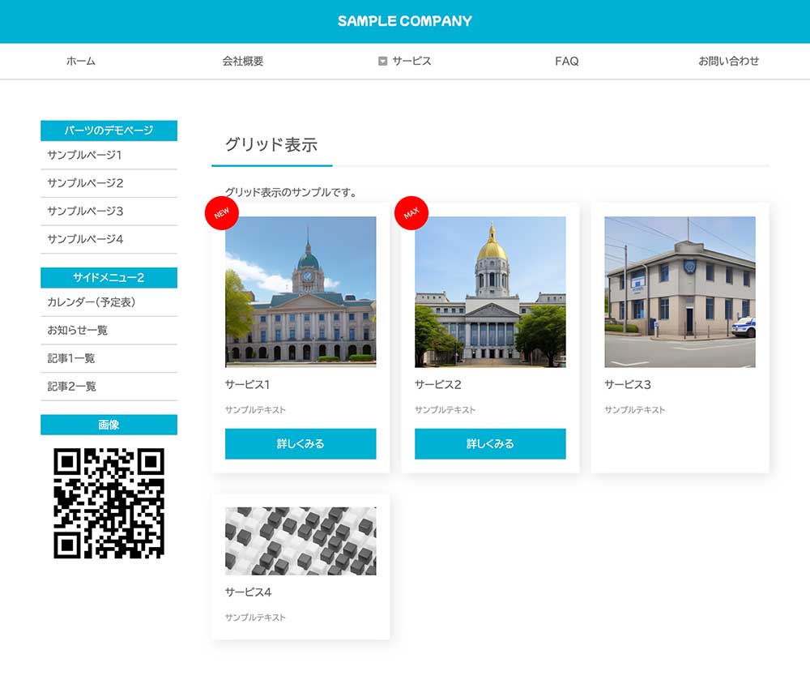Click the パーツのデモページ sidebar header
This screenshot has height=684, width=810.
[x=109, y=130]
